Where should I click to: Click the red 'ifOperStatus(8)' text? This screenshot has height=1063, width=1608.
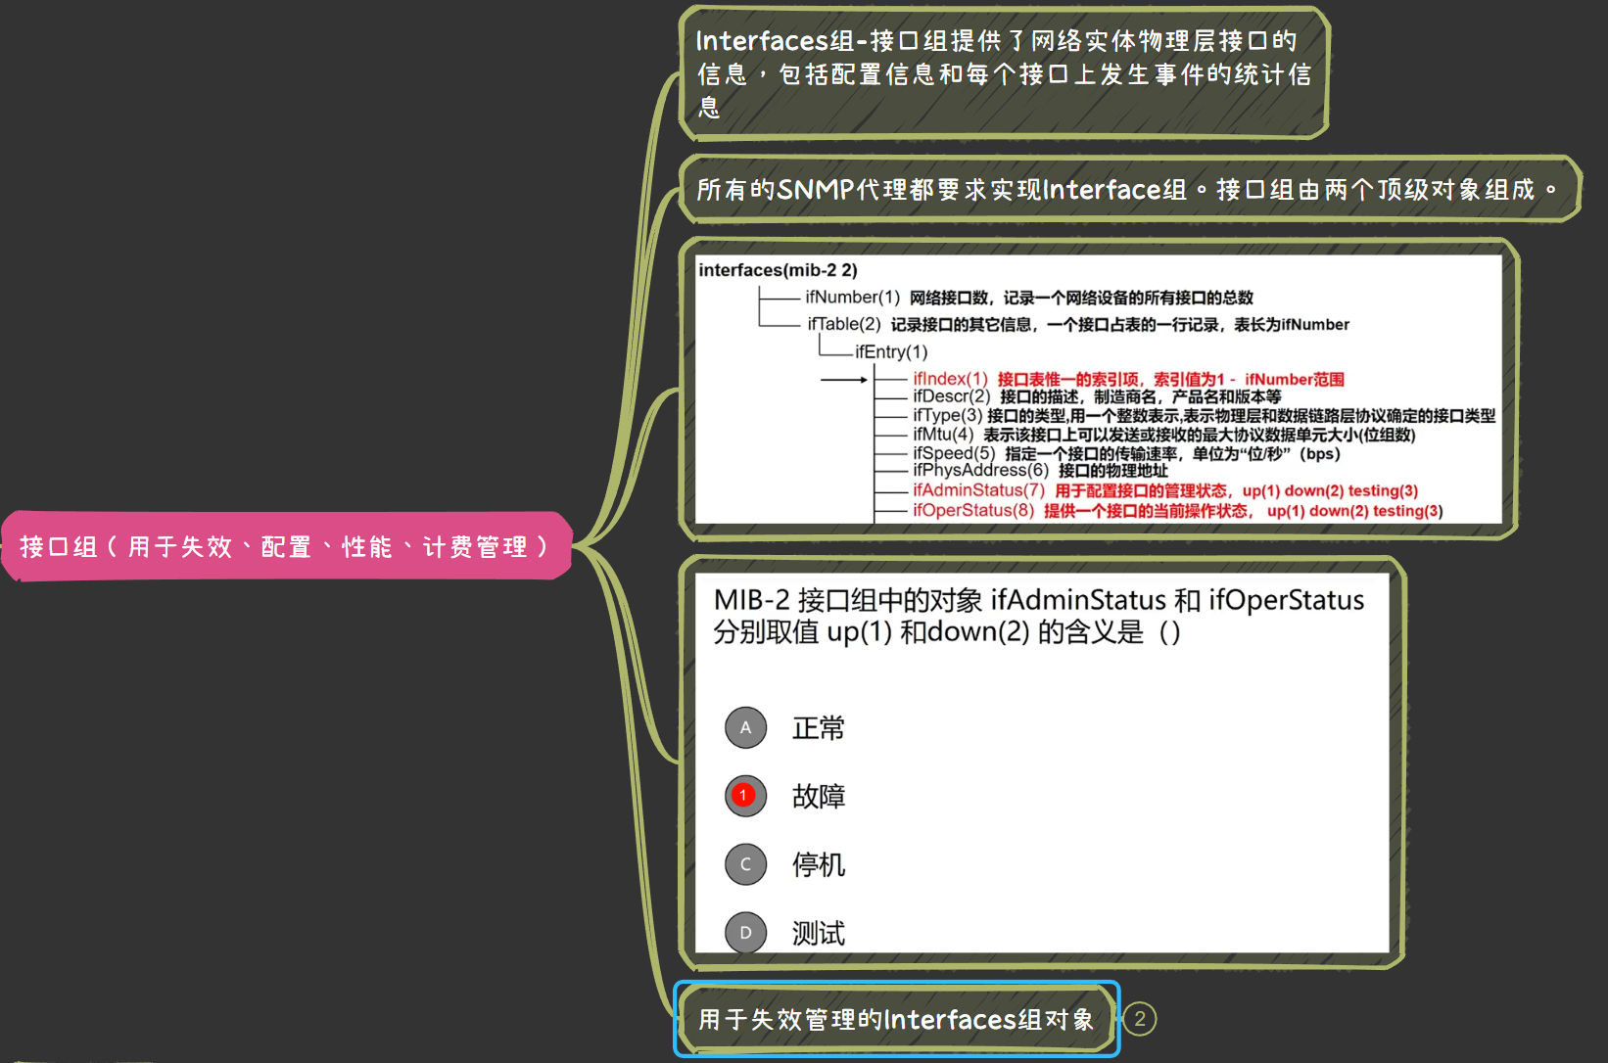[x=972, y=510]
